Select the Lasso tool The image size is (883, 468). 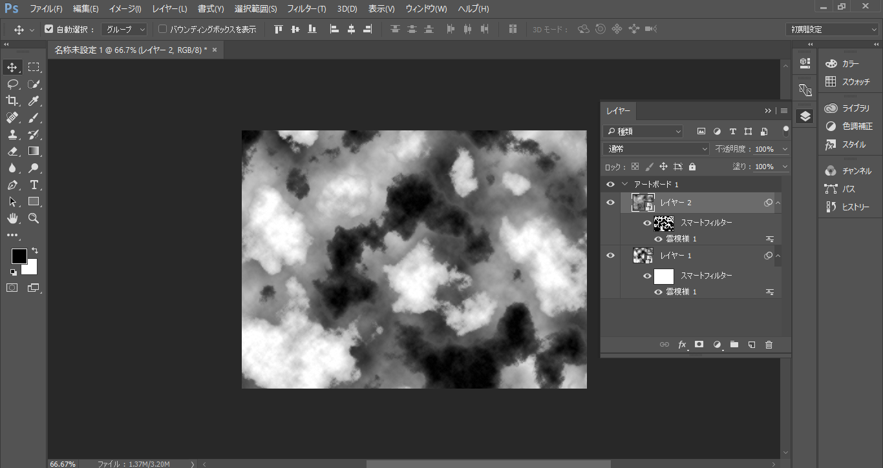(12, 84)
